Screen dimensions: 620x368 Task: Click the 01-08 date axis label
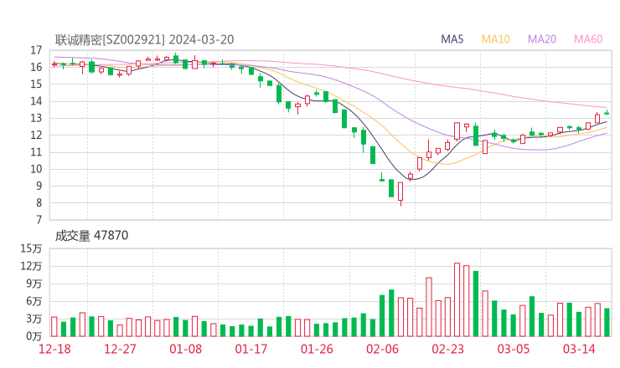tap(185, 350)
